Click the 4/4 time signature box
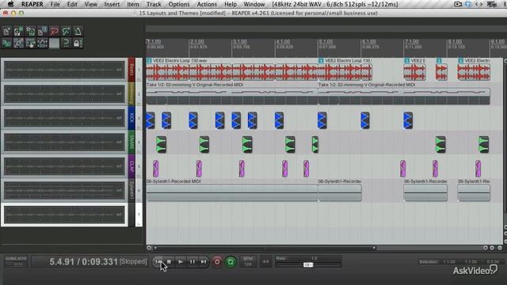Screen dimensions: 507x285 (265, 262)
